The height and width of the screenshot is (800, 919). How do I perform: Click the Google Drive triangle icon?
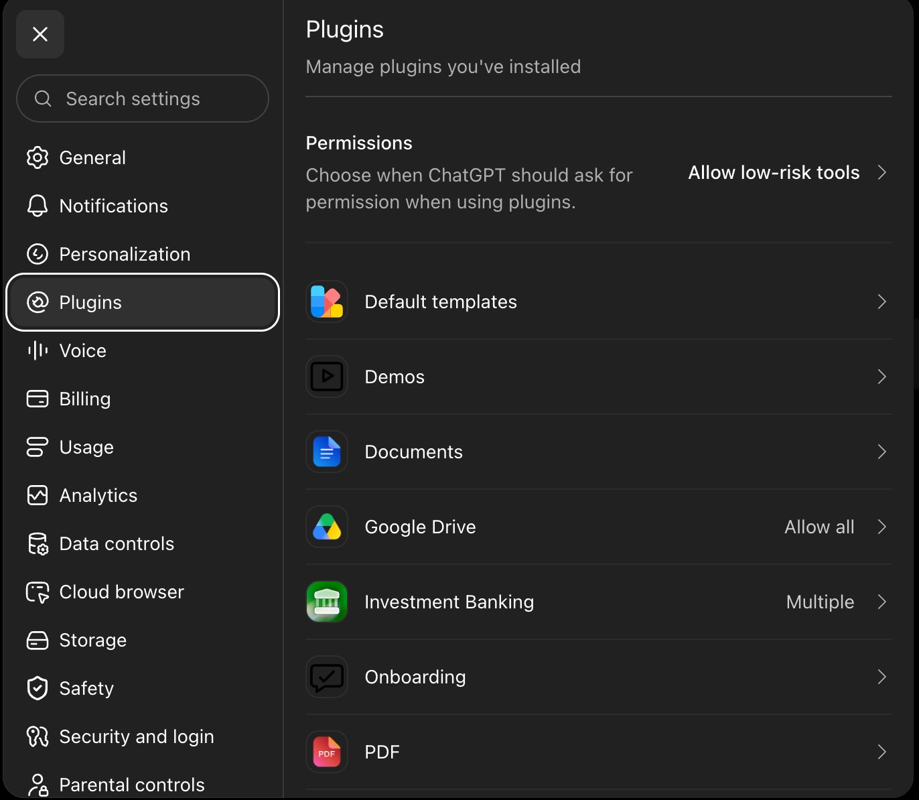point(327,527)
